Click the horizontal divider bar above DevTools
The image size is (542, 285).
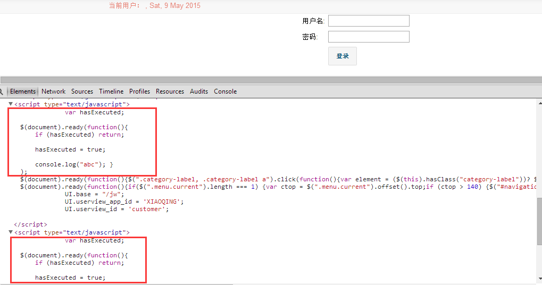[x=271, y=80]
